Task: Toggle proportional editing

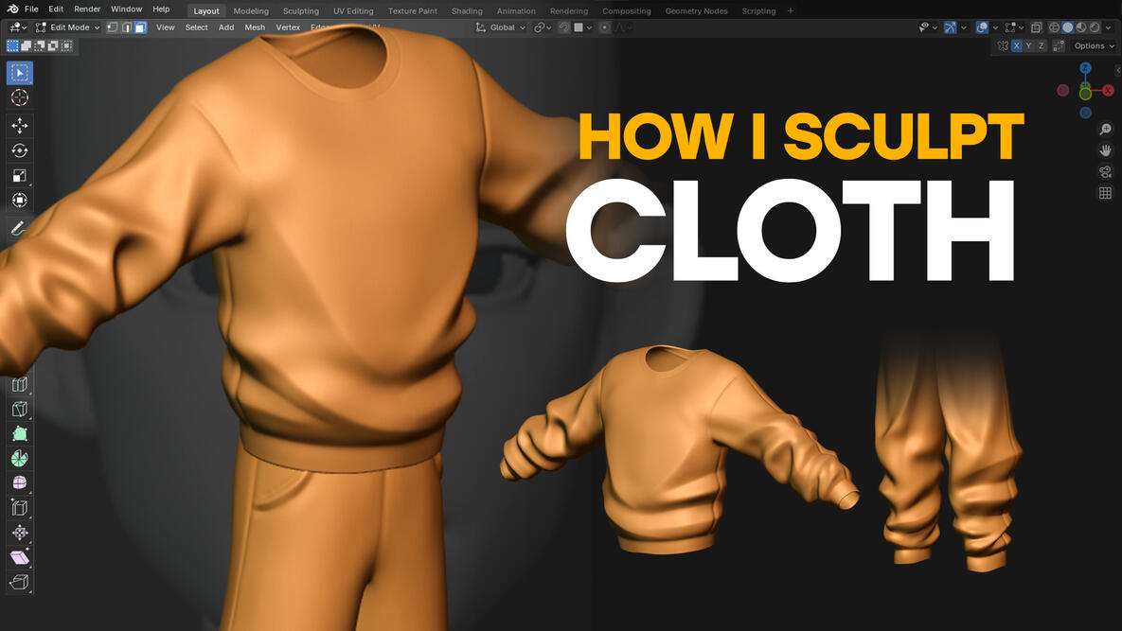Action: tap(604, 26)
